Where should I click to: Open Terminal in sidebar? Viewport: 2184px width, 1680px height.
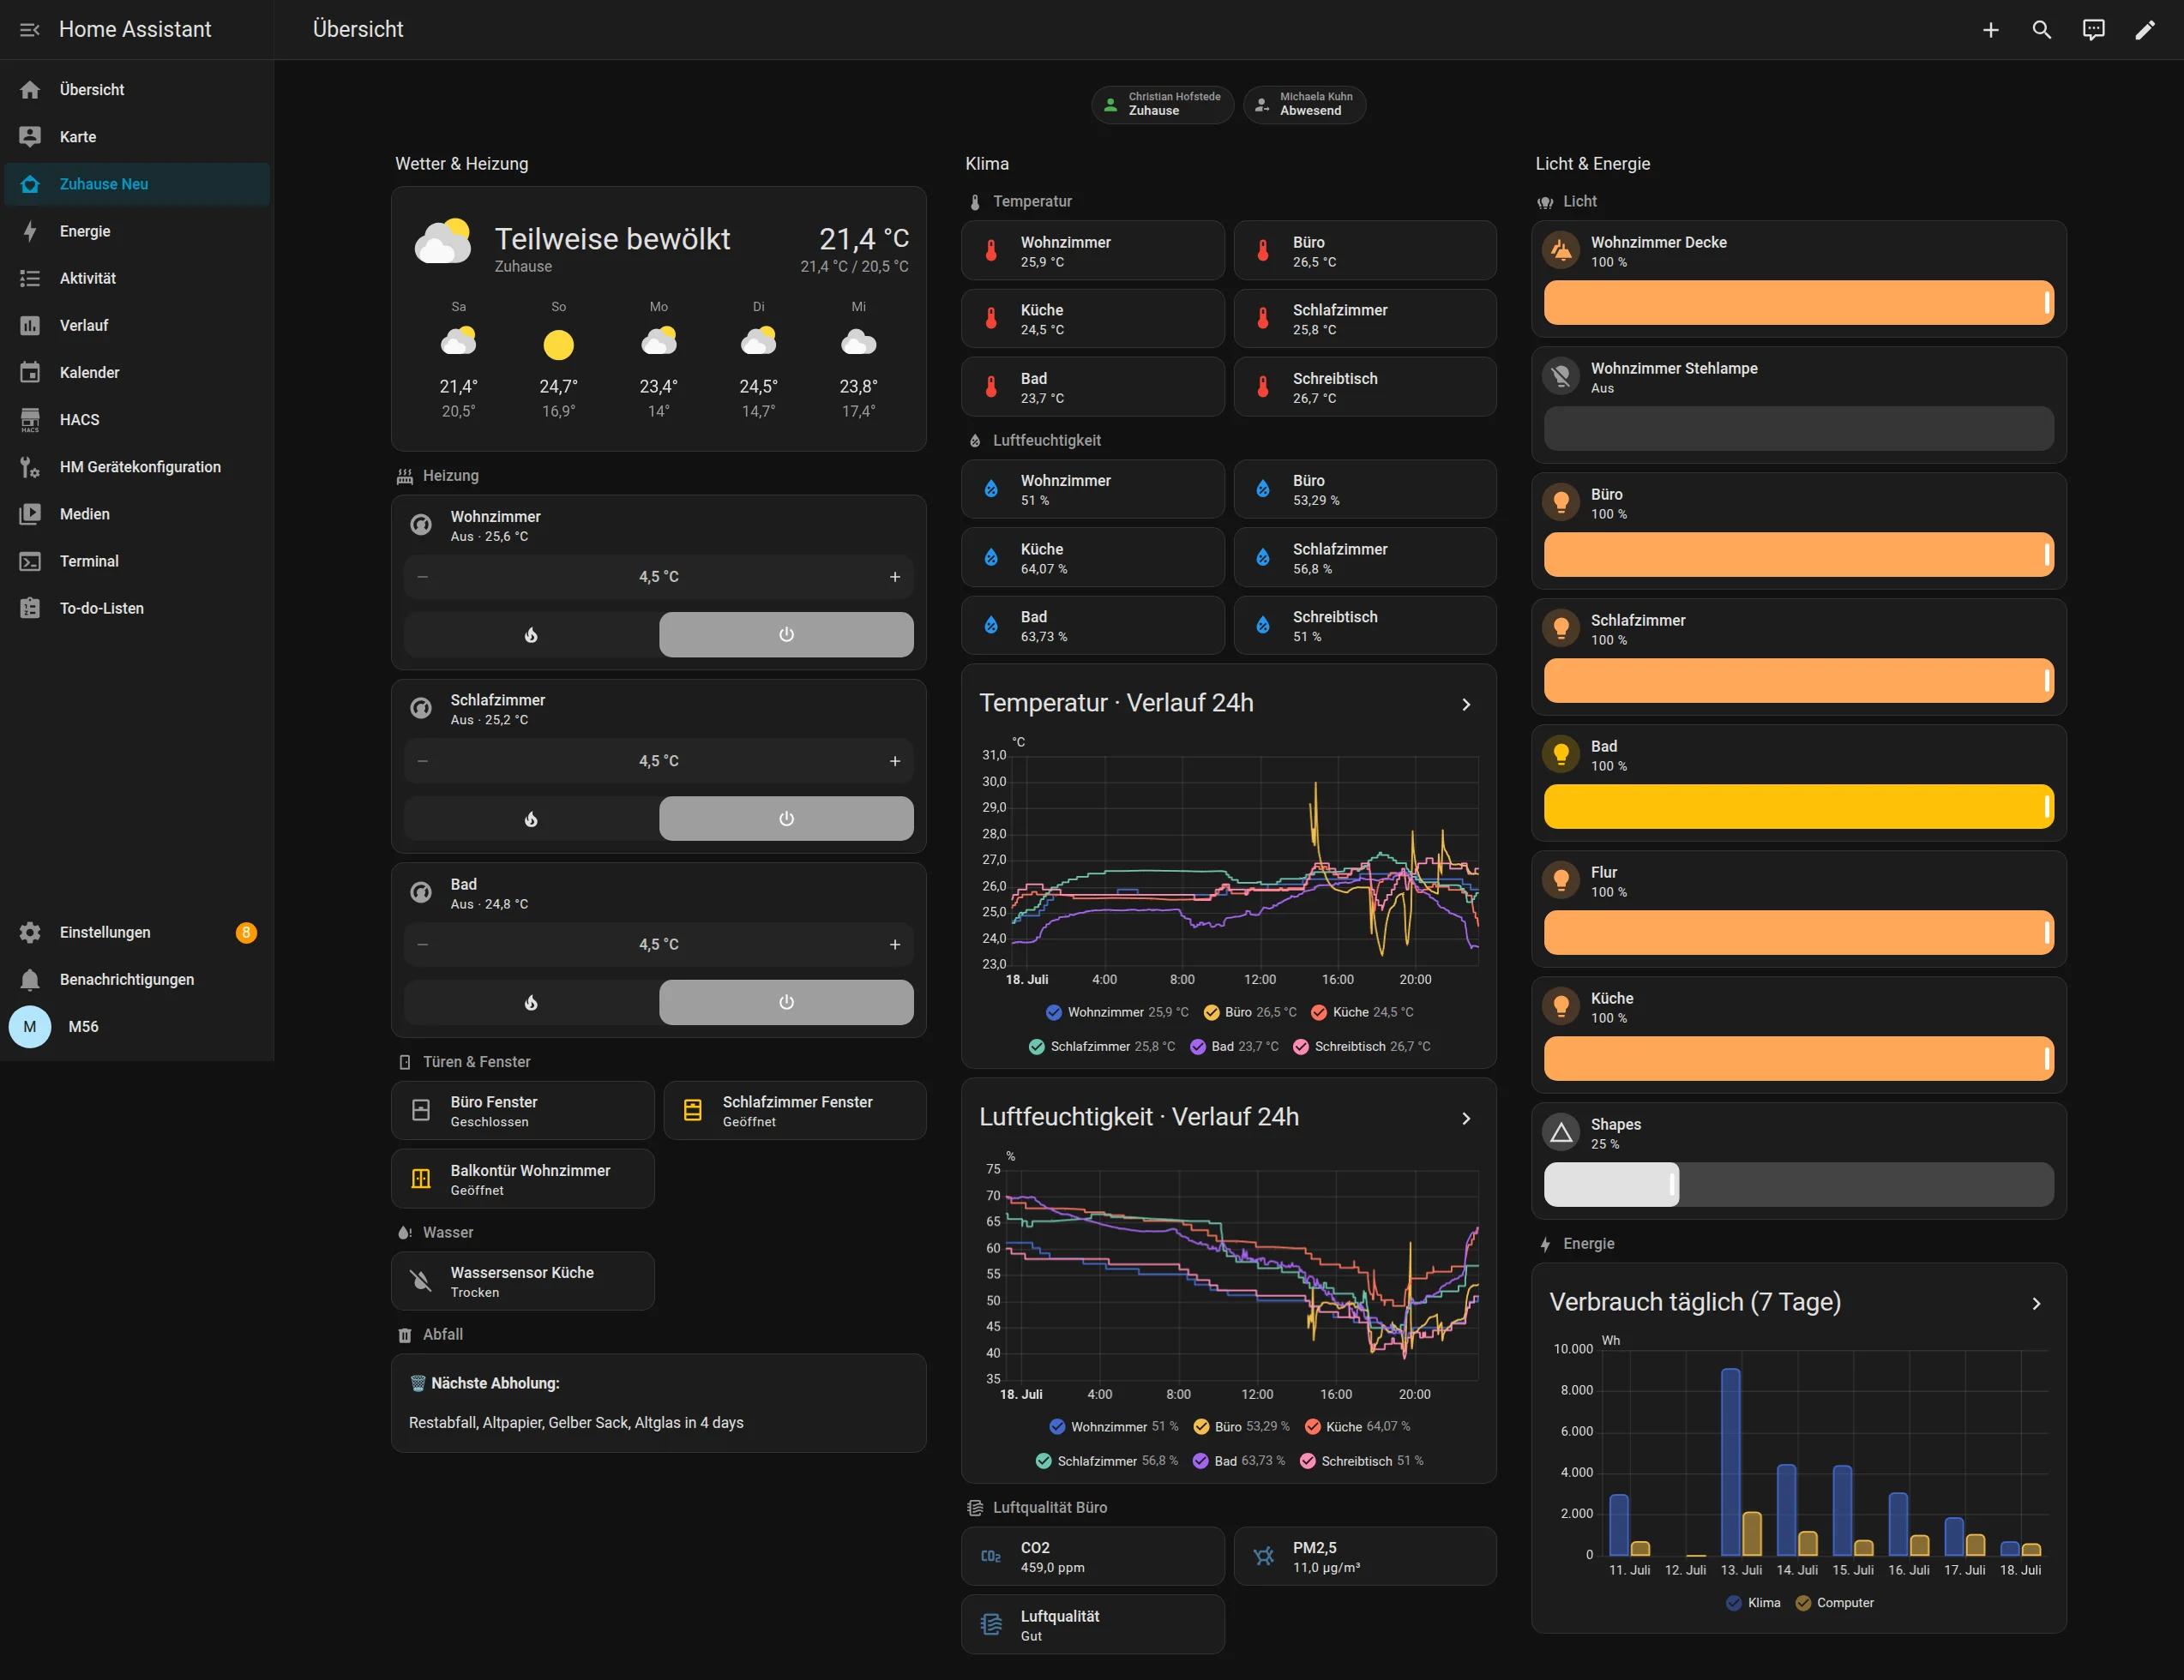point(137,561)
